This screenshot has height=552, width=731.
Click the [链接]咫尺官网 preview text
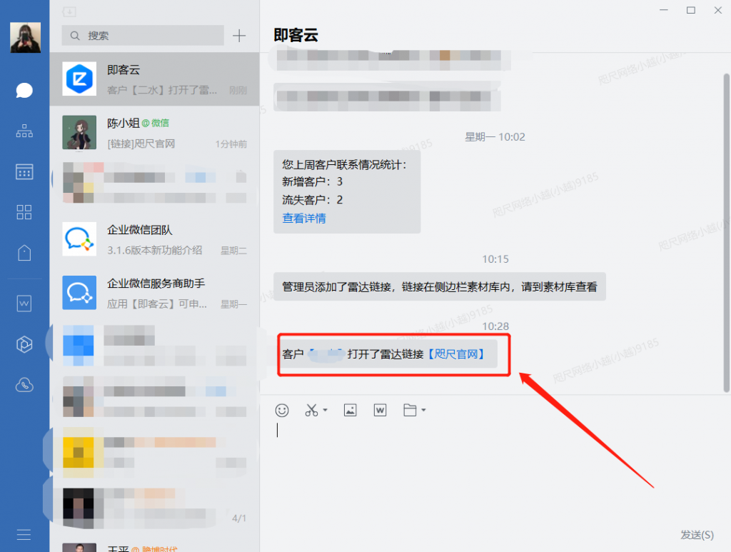(x=141, y=144)
